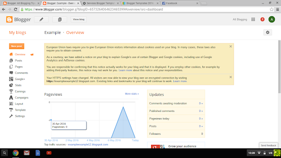281x158 pixels.
Task: Click the New post button
Action: click(x=17, y=46)
